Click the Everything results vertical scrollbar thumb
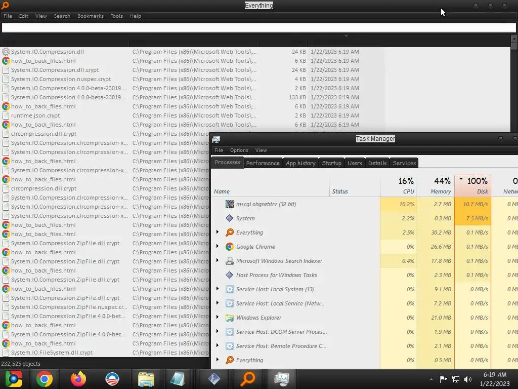 pos(514,46)
